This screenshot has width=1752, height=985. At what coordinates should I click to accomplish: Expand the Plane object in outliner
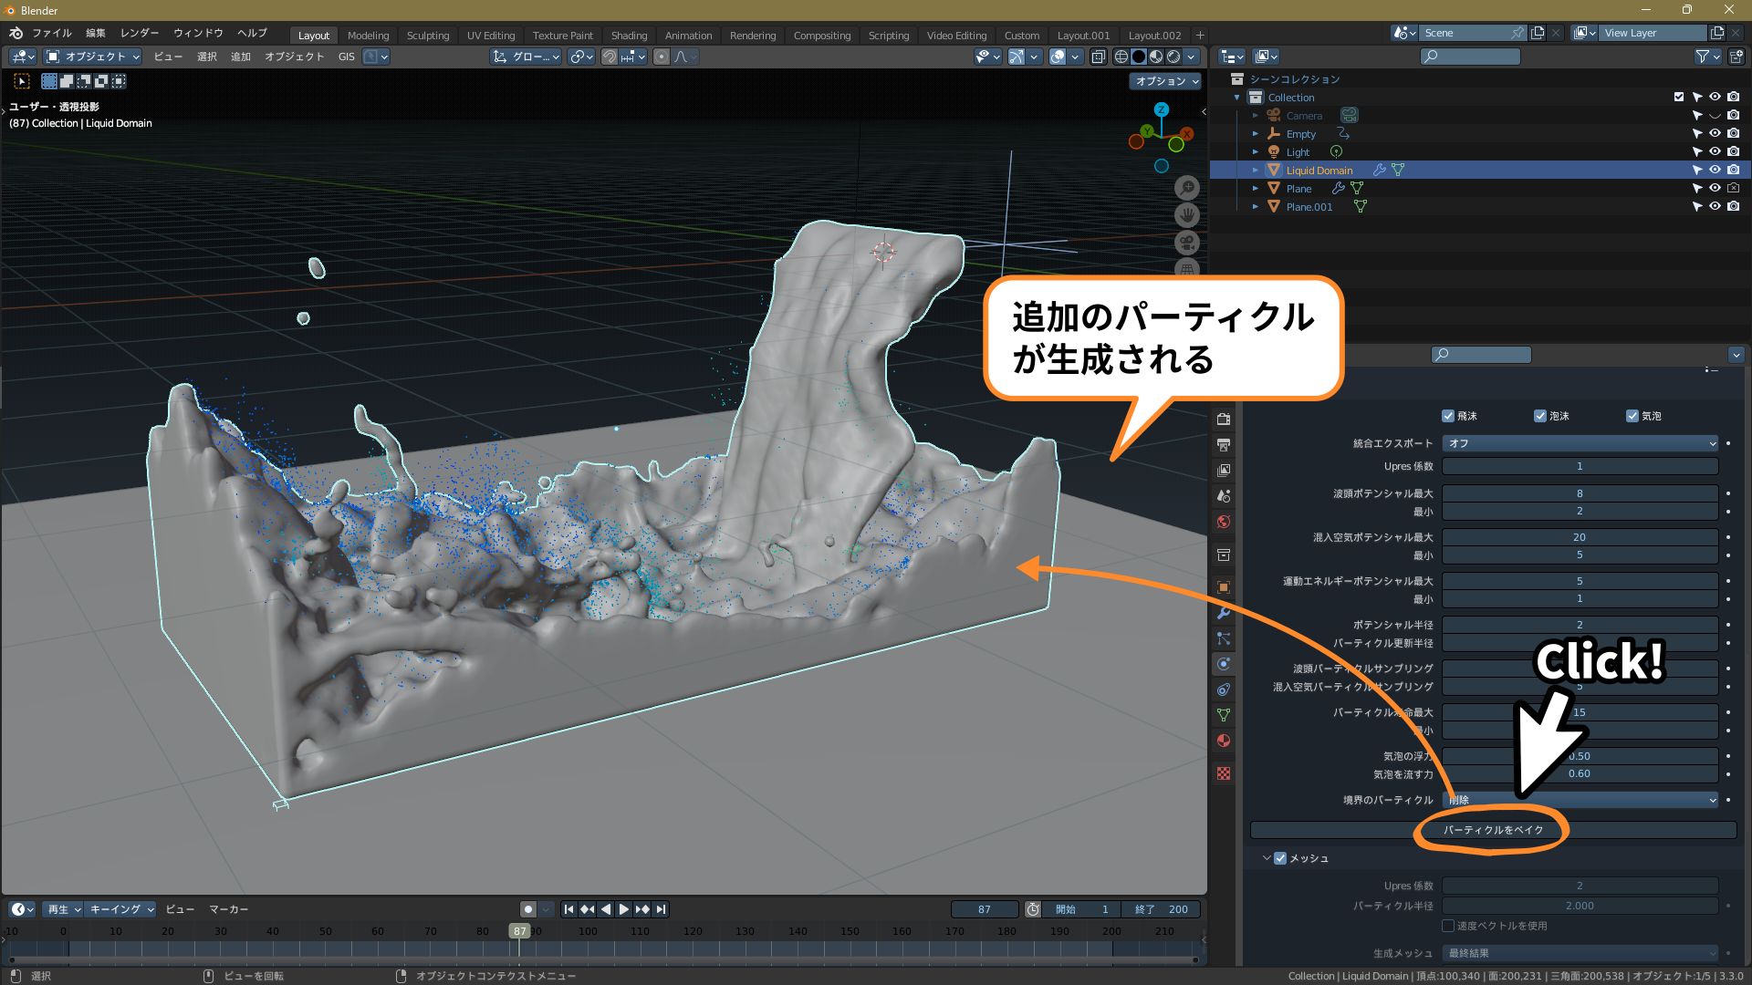(x=1256, y=189)
